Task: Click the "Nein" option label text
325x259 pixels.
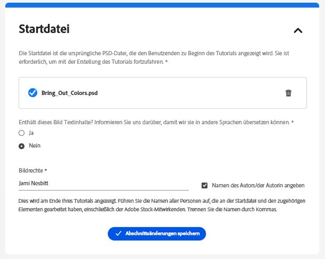Action: coord(35,146)
